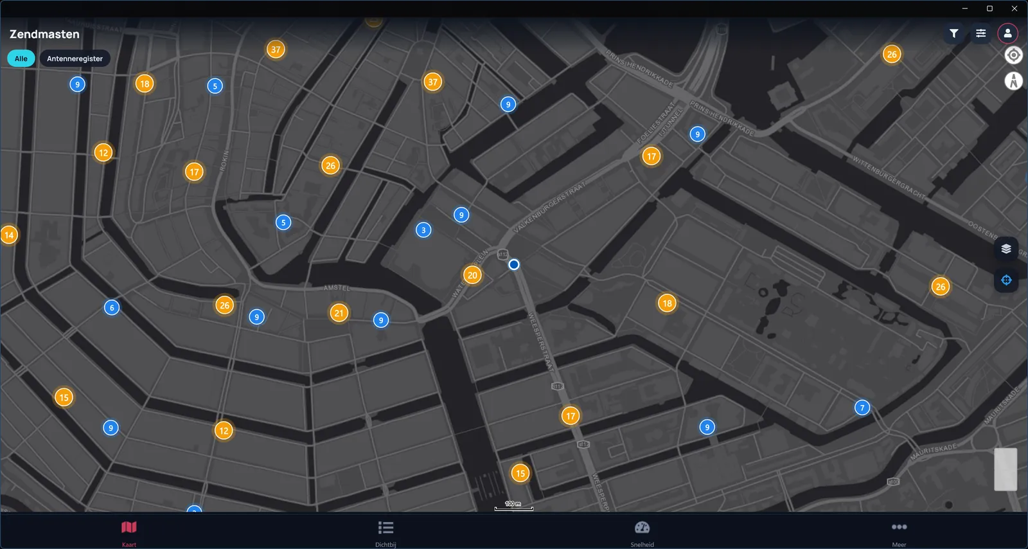Select the orange 20 cluster near Waterlooplein
1028x549 pixels.
click(472, 275)
